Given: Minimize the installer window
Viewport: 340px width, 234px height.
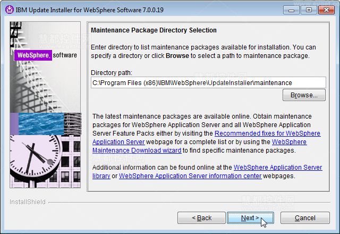Looking at the screenshot, I should (x=291, y=10).
